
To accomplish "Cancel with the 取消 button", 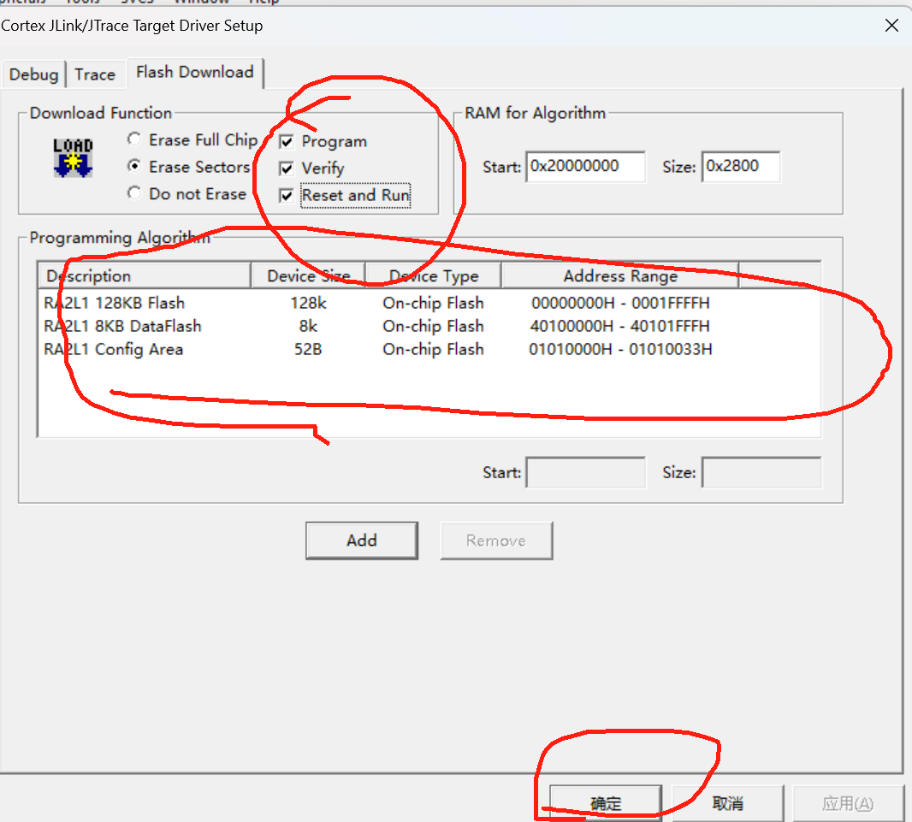I will 727,803.
